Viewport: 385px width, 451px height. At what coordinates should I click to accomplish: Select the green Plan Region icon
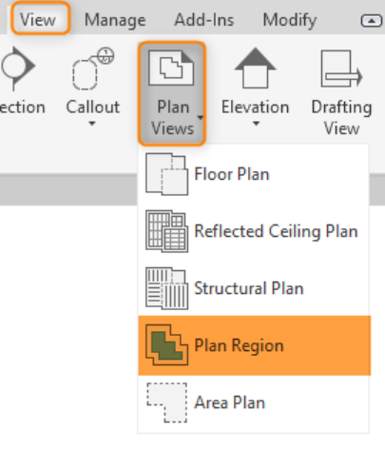click(166, 345)
